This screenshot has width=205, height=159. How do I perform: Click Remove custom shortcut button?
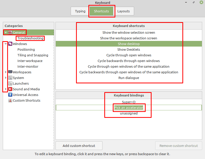point(179,146)
